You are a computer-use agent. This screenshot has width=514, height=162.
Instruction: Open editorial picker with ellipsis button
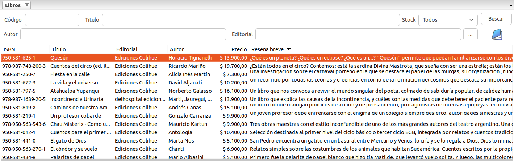pyautogui.click(x=471, y=35)
